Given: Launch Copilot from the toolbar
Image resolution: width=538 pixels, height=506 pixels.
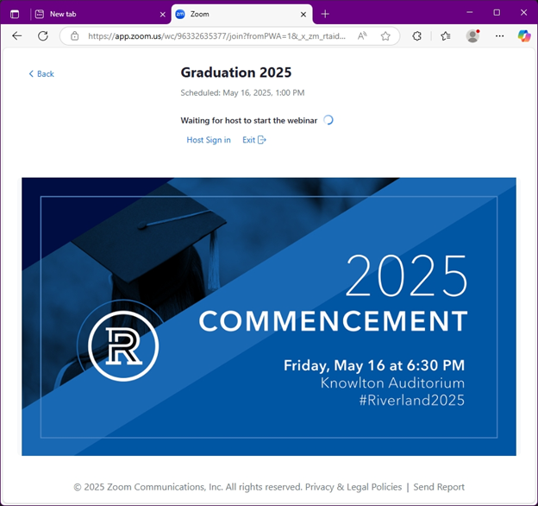Looking at the screenshot, I should [x=524, y=36].
